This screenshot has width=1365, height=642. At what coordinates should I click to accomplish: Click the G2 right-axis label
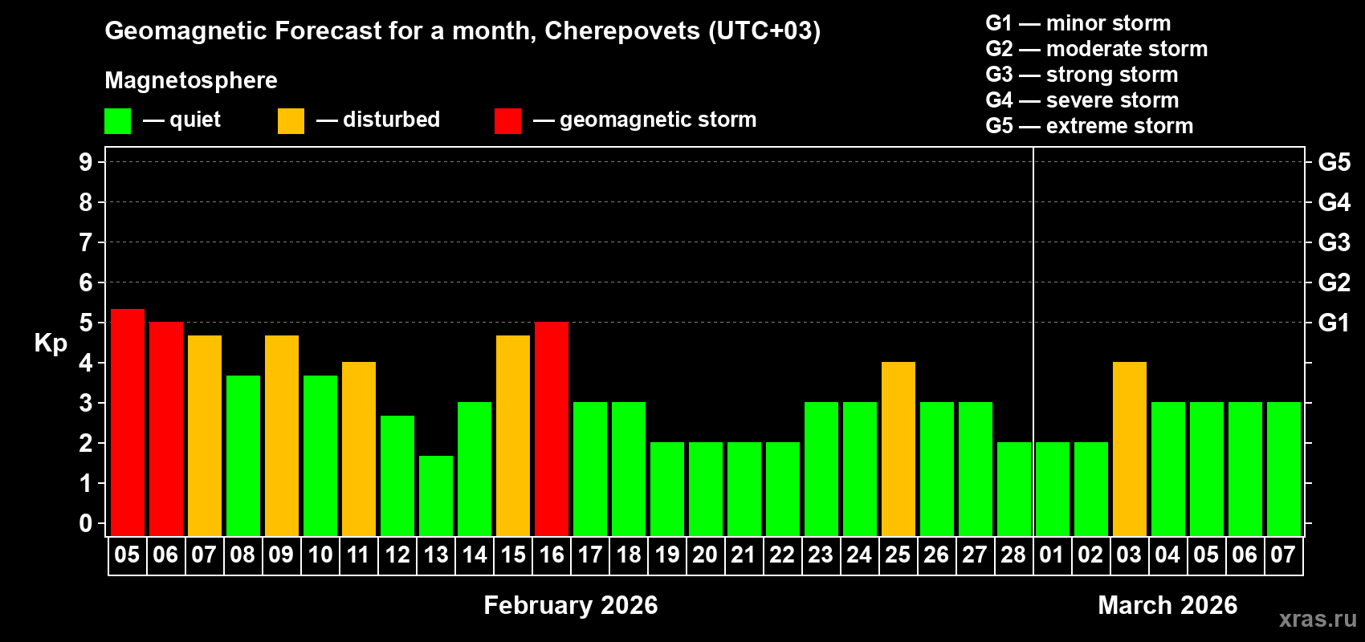(1334, 282)
